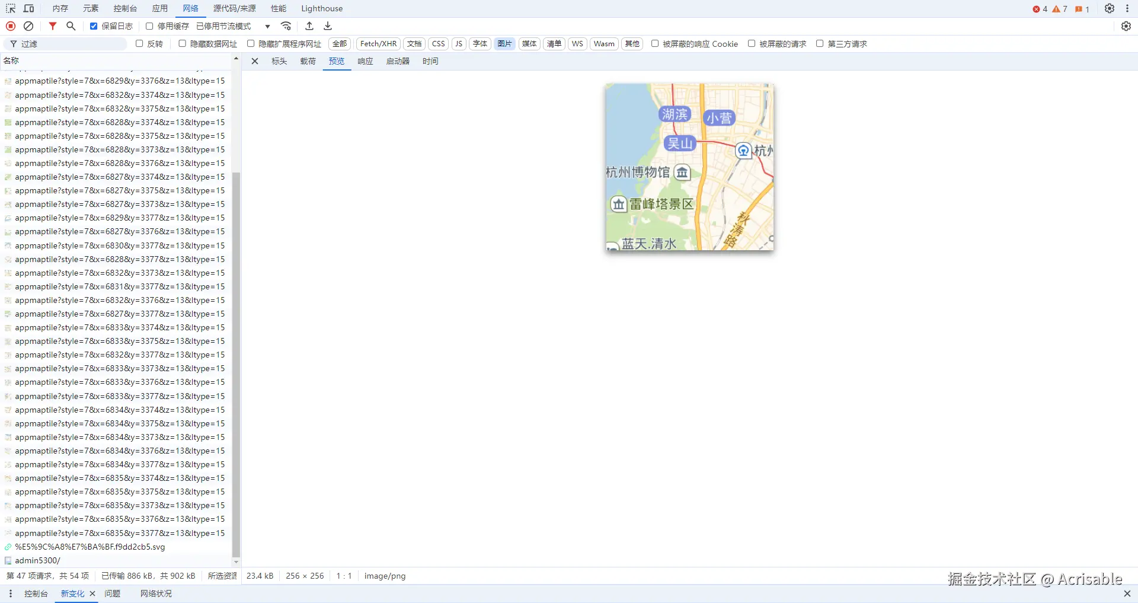
Task: Open drawer more-tools kebab menu
Action: tap(10, 594)
